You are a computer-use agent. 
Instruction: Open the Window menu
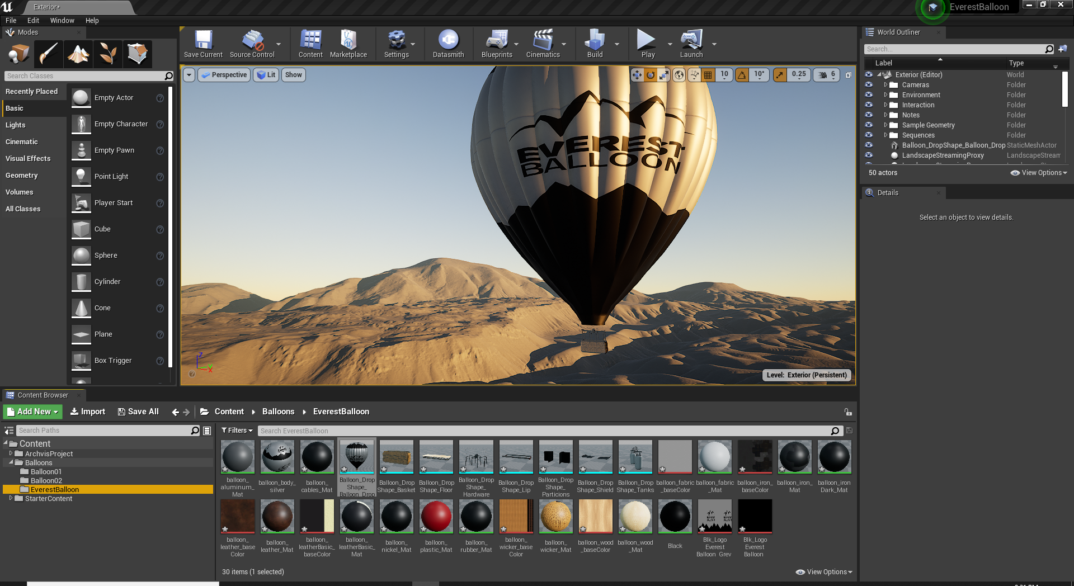tap(62, 21)
